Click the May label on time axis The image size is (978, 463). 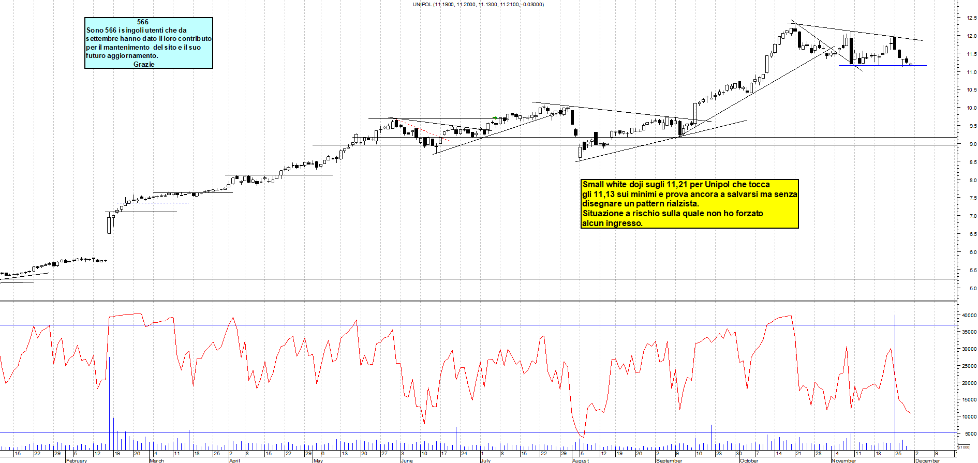pos(318,460)
